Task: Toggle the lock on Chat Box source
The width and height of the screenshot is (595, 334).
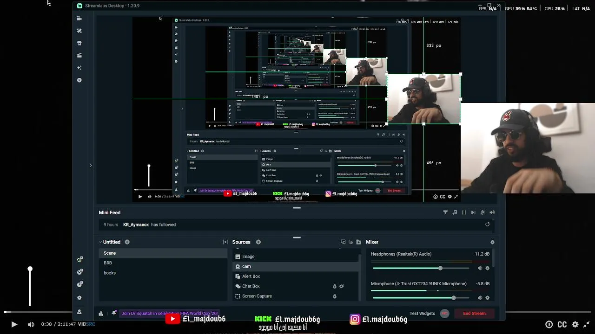Action: tap(334, 286)
